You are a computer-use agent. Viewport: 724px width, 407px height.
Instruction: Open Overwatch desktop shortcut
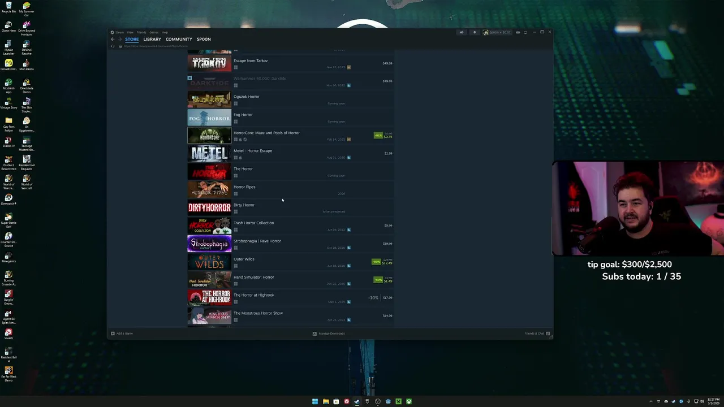pos(8,199)
